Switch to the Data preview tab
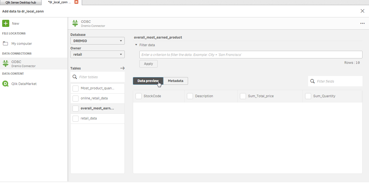This screenshot has width=369, height=183. [148, 81]
